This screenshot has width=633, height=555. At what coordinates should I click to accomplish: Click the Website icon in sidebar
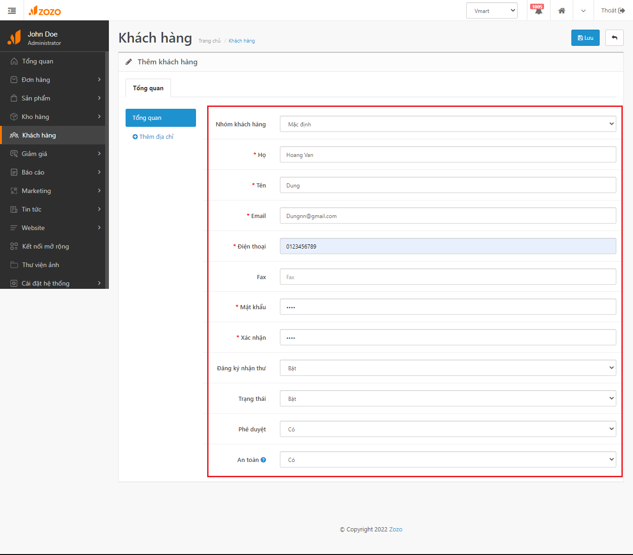14,228
